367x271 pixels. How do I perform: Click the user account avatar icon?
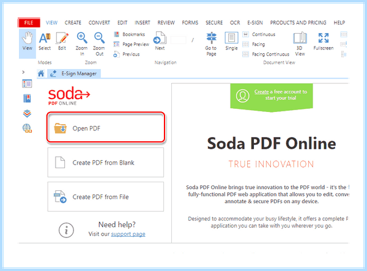point(242,95)
